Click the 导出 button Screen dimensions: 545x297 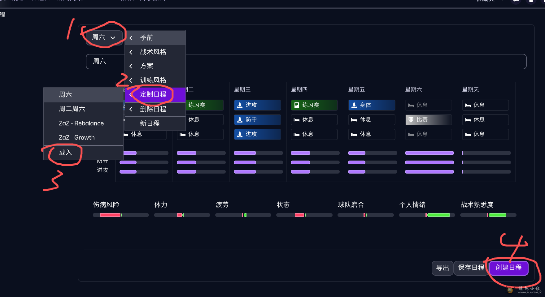[x=442, y=268]
